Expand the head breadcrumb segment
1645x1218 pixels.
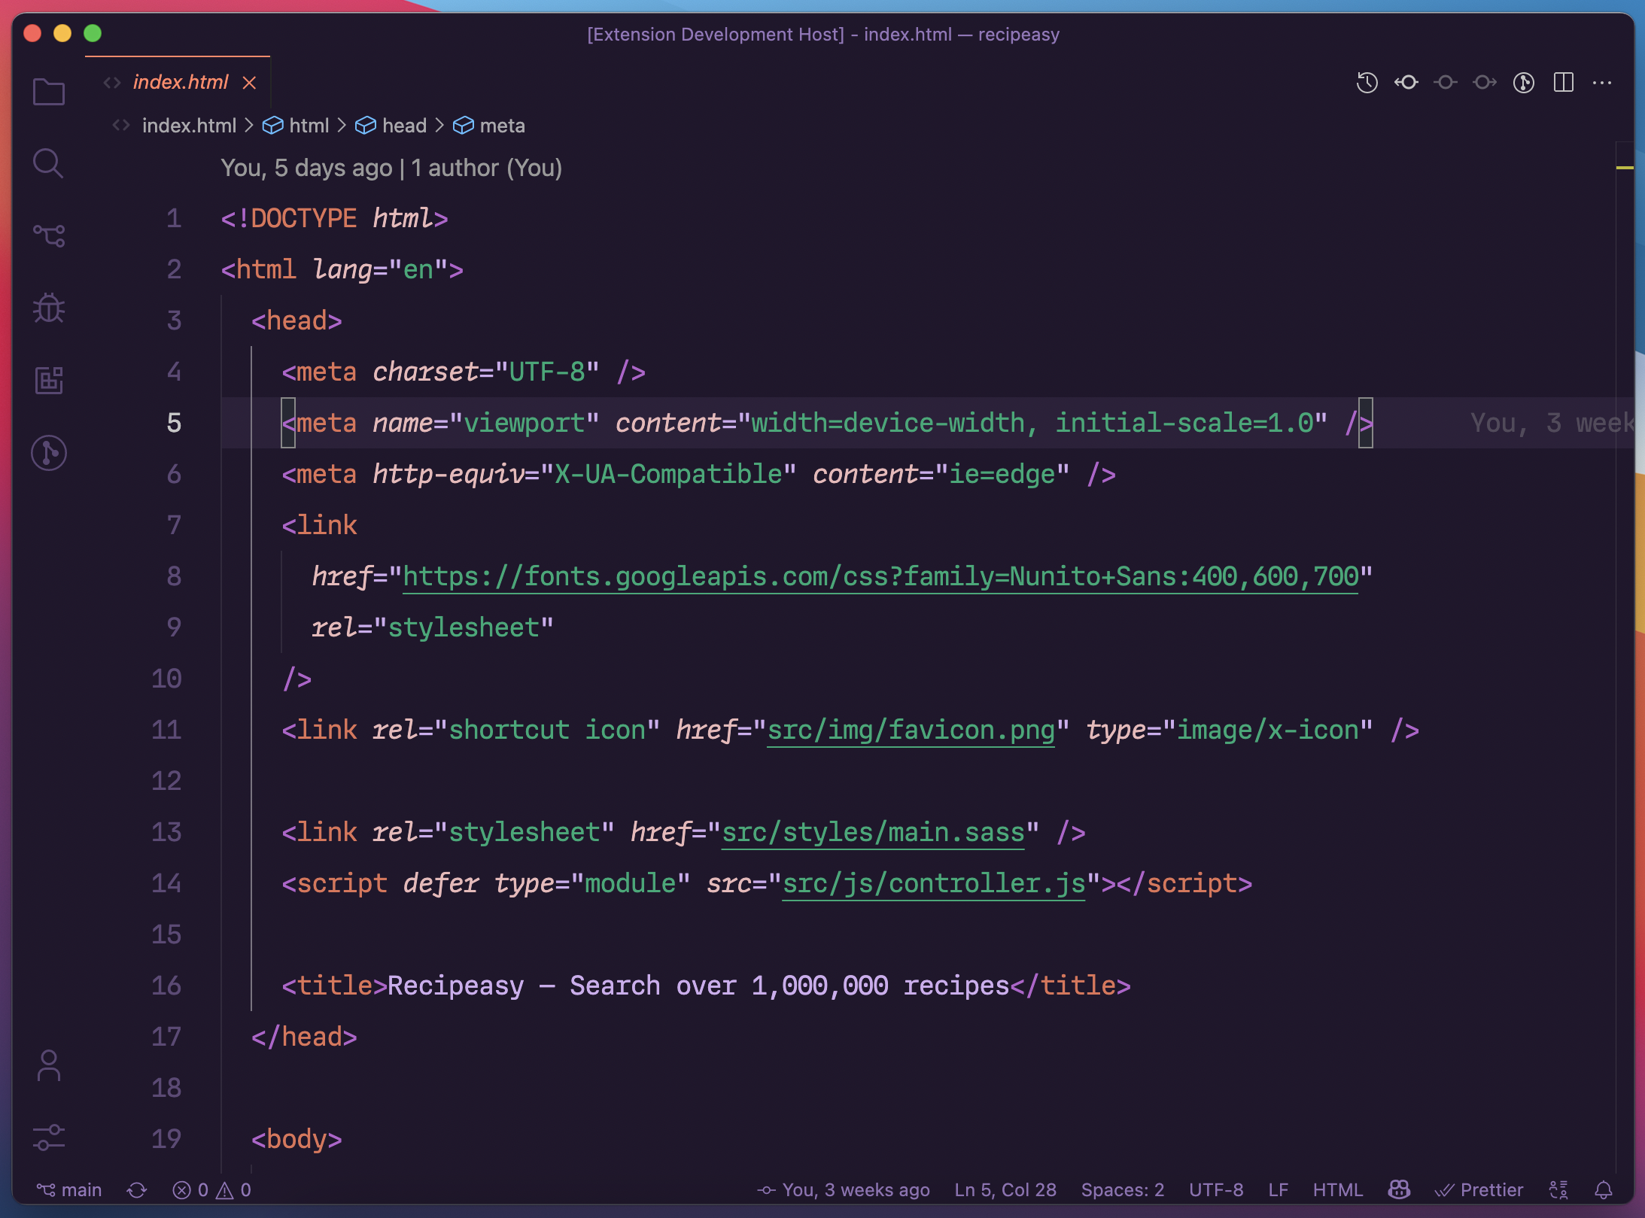click(403, 126)
